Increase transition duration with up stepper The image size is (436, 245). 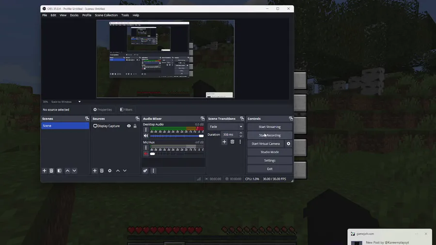pos(241,133)
